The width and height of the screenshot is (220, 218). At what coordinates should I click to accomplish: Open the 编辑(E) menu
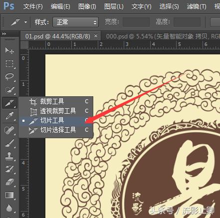tap(60, 6)
